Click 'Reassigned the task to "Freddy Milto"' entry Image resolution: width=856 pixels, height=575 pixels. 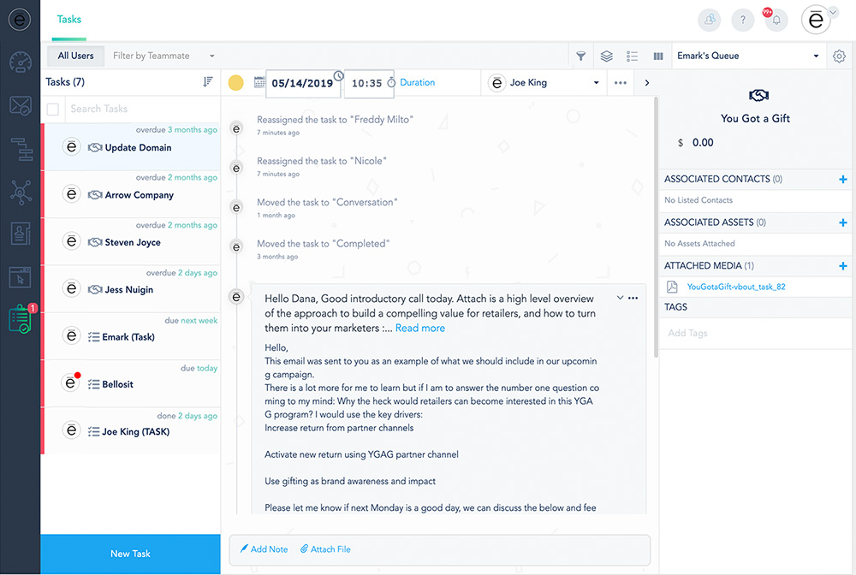pyautogui.click(x=335, y=120)
